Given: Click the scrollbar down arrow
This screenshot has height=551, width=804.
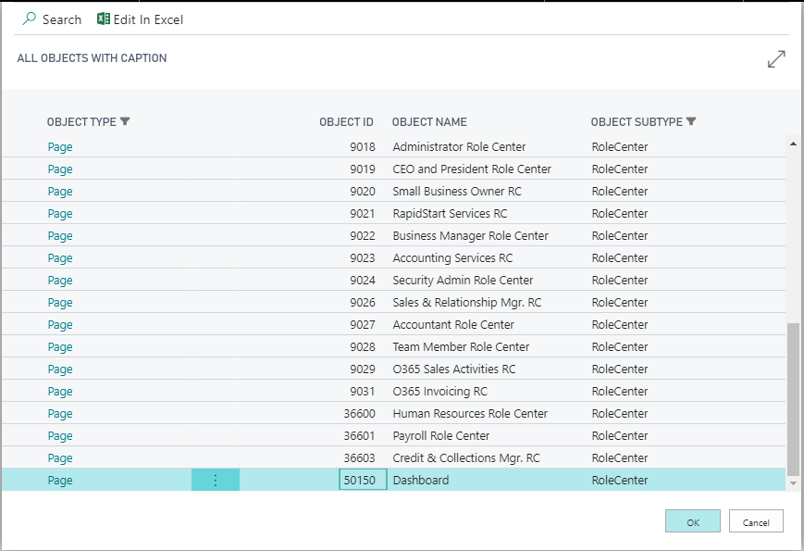Looking at the screenshot, I should pos(793,483).
